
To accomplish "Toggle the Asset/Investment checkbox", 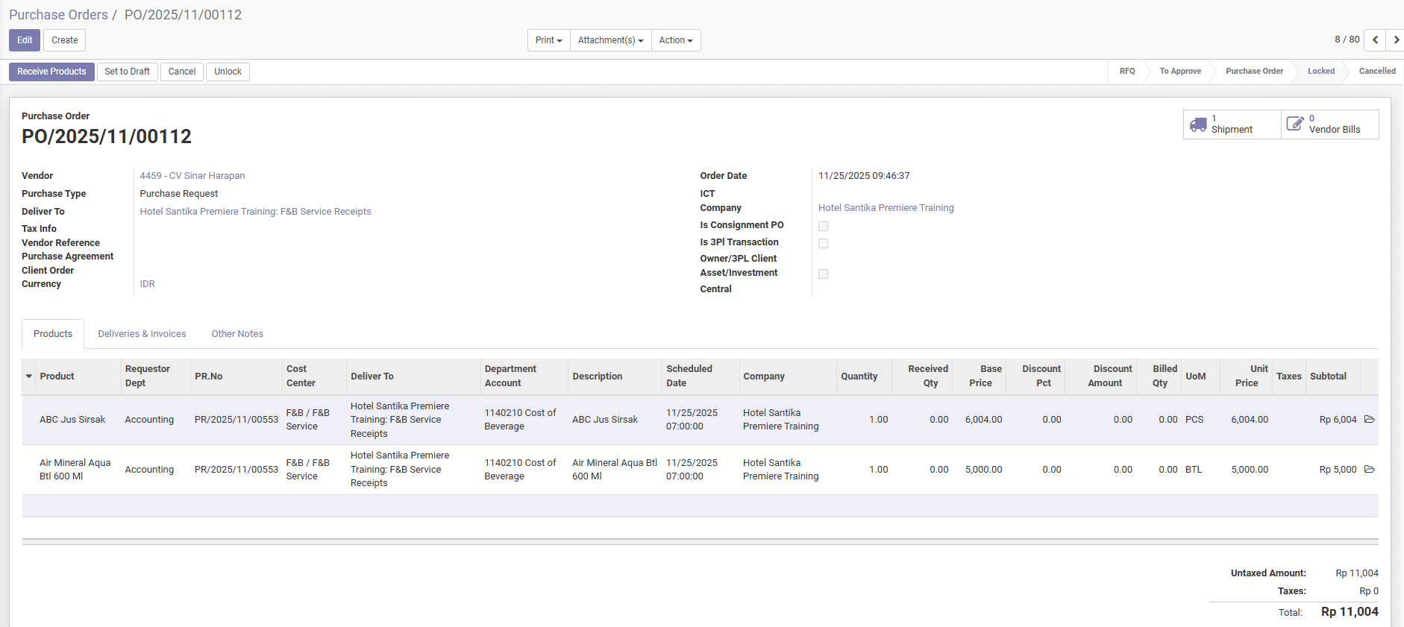I will point(823,274).
